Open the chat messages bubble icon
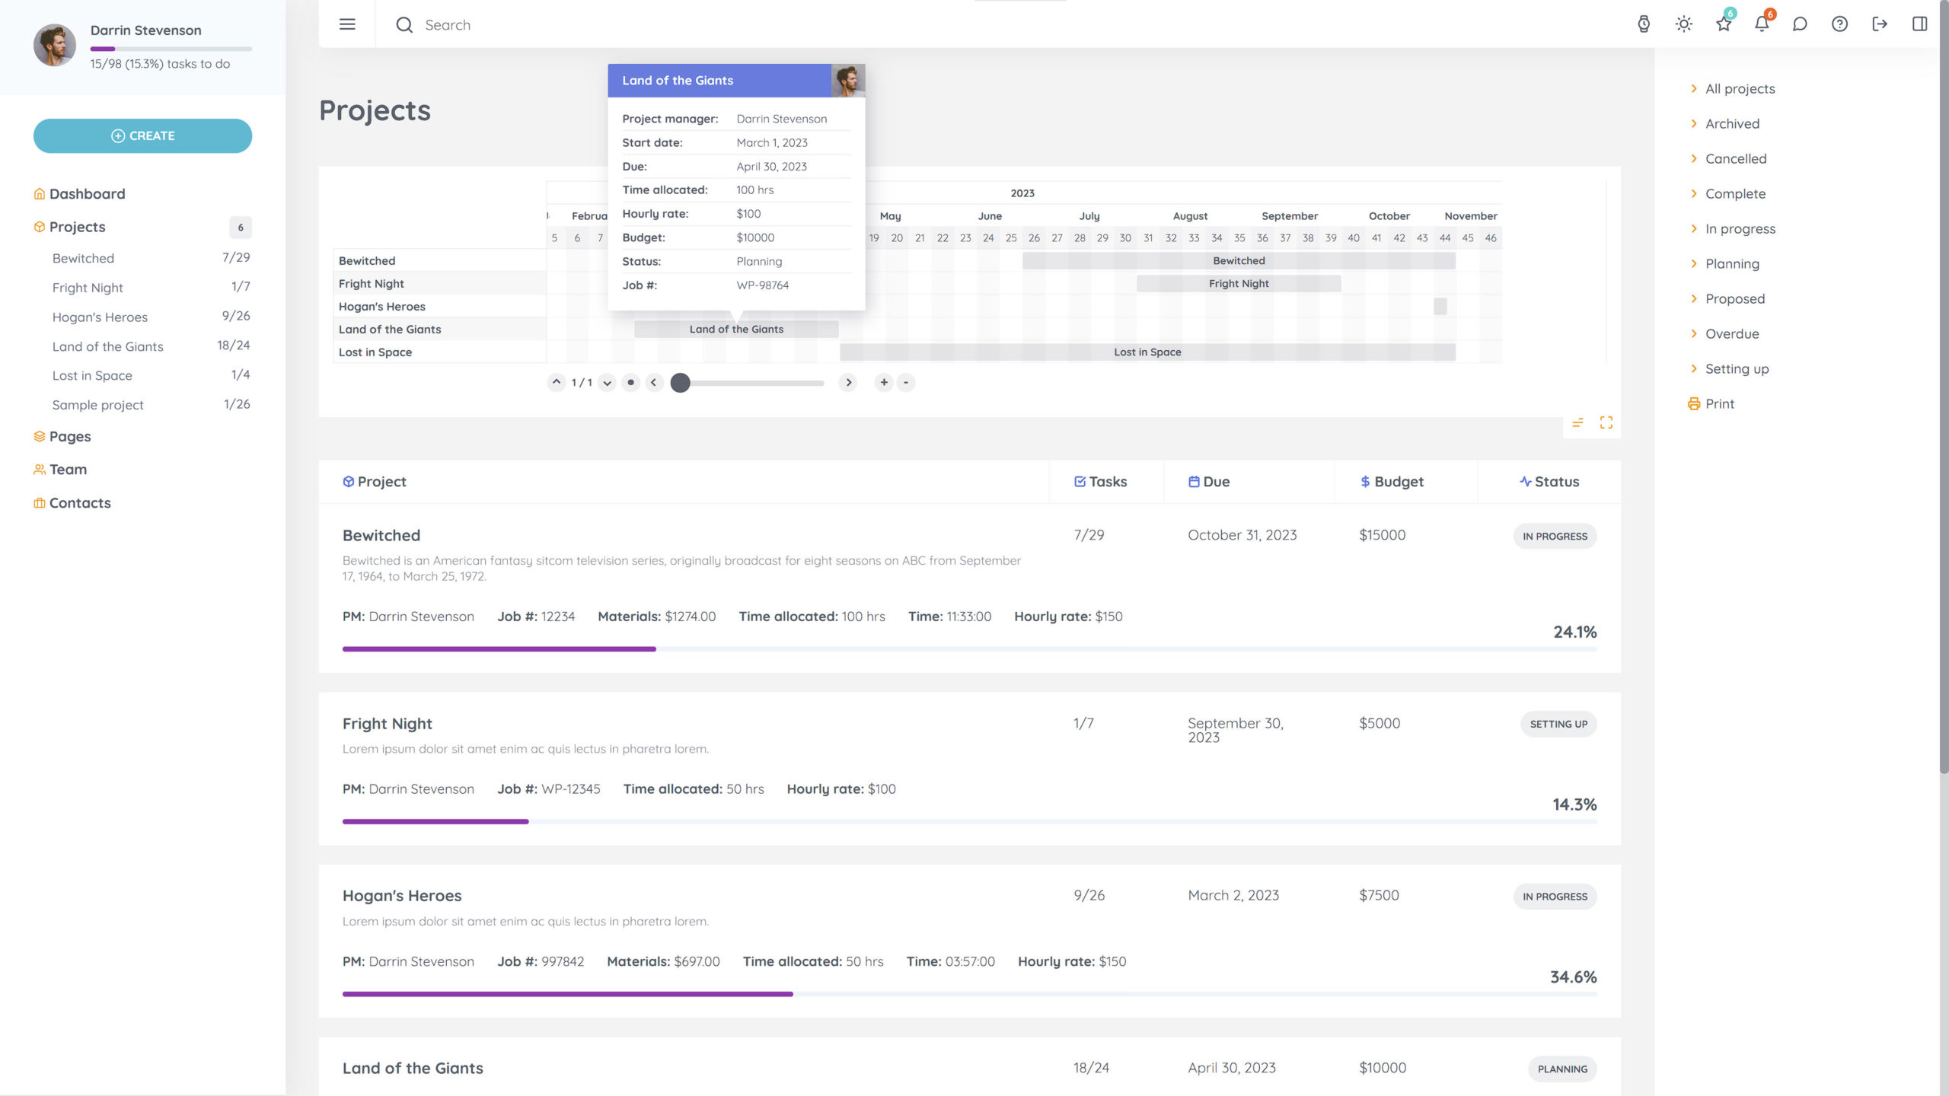 tap(1801, 24)
